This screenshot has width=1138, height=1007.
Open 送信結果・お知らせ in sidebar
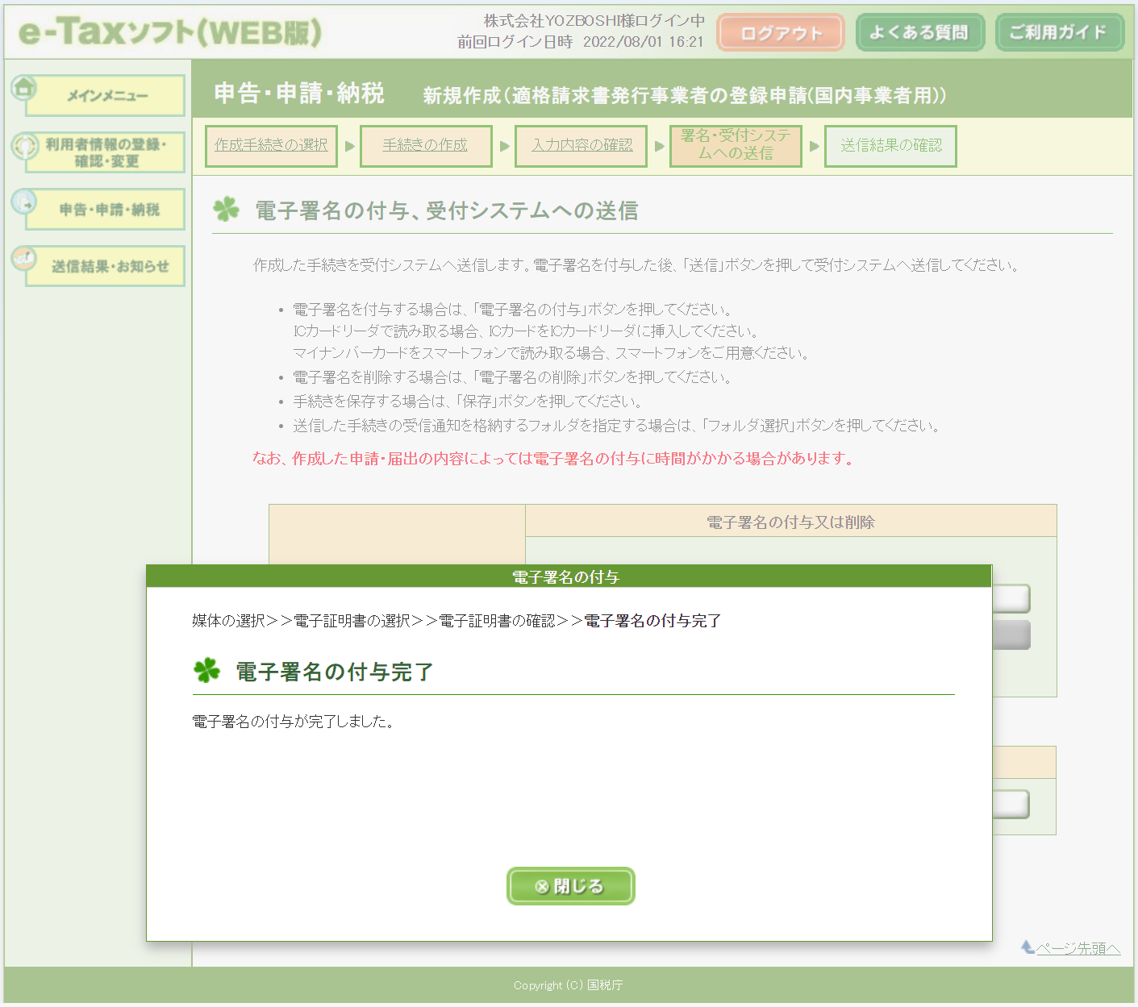tap(106, 266)
